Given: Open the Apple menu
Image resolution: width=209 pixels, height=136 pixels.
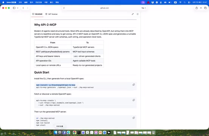Looking at the screenshot, I should (3, 2).
